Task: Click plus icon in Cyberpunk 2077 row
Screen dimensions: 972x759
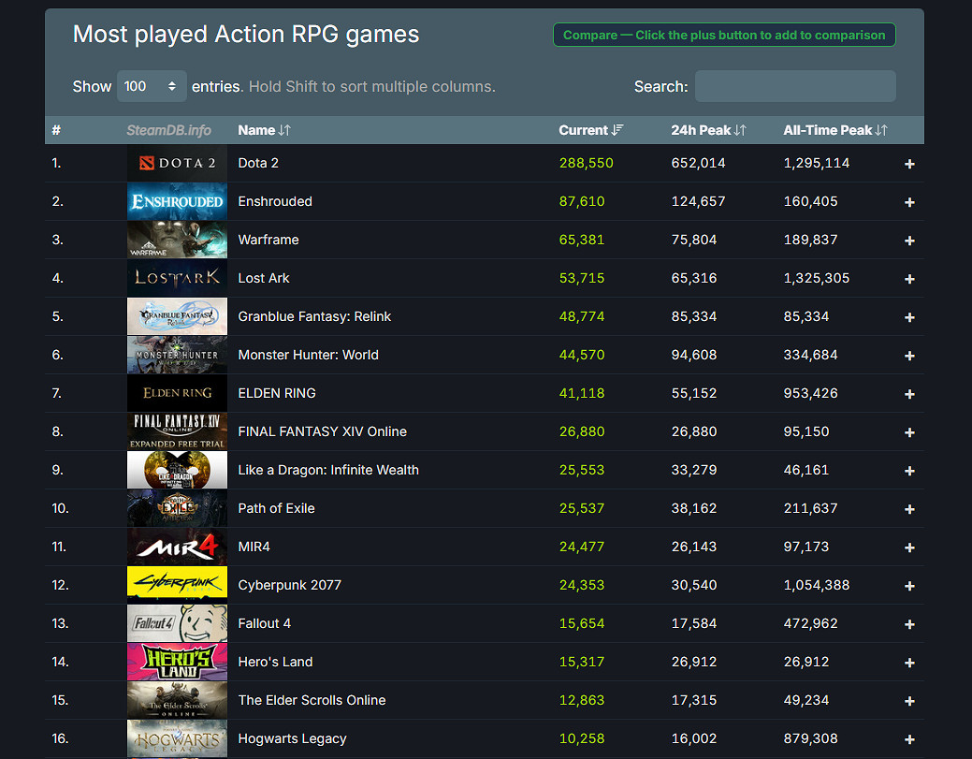Action: 909,586
